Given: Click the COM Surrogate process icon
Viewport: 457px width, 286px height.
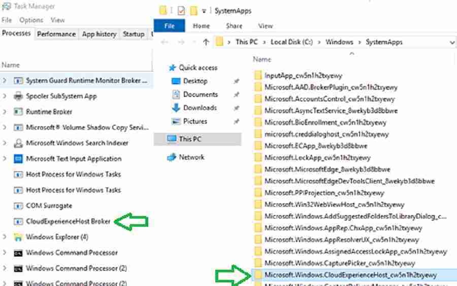Looking at the screenshot, I should (x=18, y=206).
